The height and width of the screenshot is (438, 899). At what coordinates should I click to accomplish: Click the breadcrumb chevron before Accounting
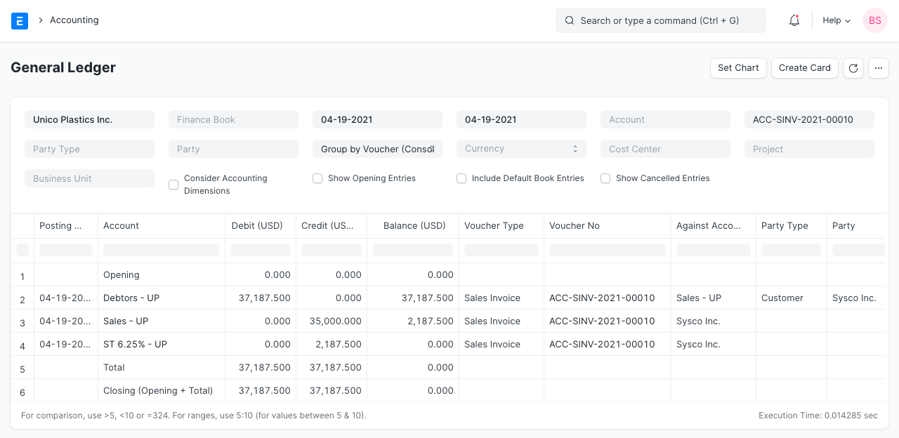coord(41,20)
